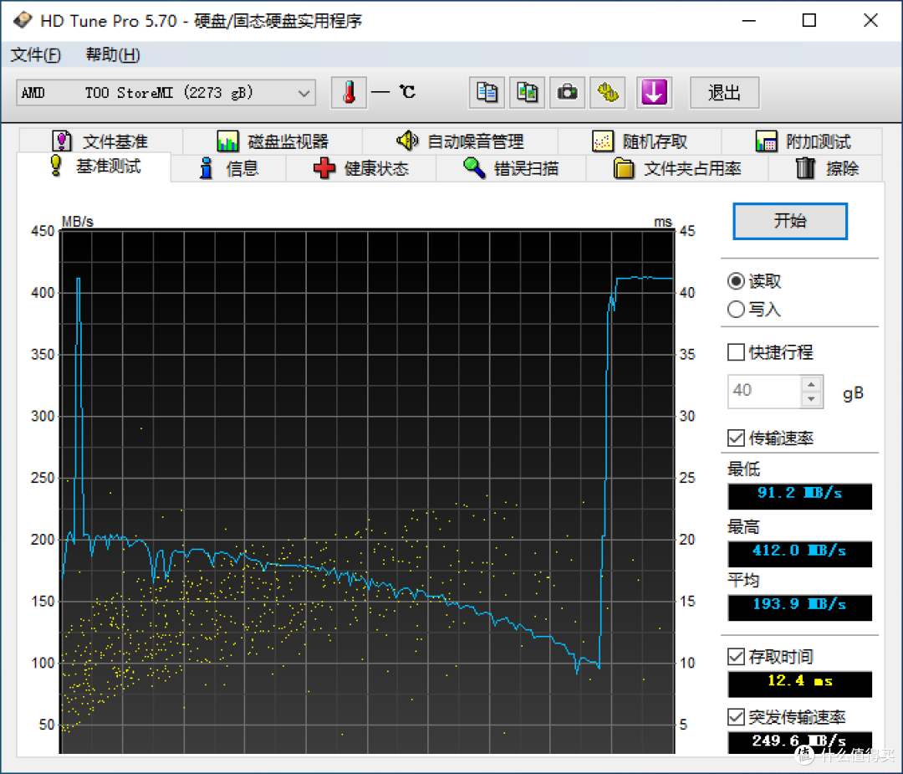Switch to the 错误扫描 error scan tab
The height and width of the screenshot is (774, 903).
[x=511, y=168]
